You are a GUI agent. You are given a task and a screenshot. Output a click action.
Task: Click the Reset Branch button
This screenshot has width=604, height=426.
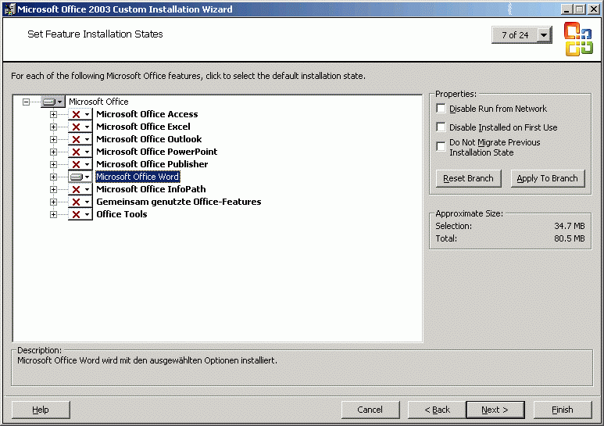pos(468,178)
